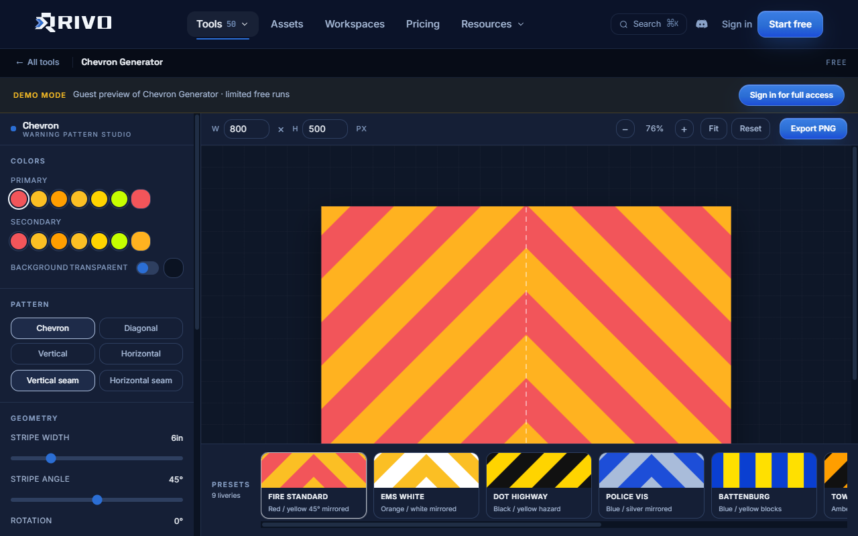The width and height of the screenshot is (858, 536).
Task: Click the Stripe Width slider handle
Action: click(x=51, y=458)
